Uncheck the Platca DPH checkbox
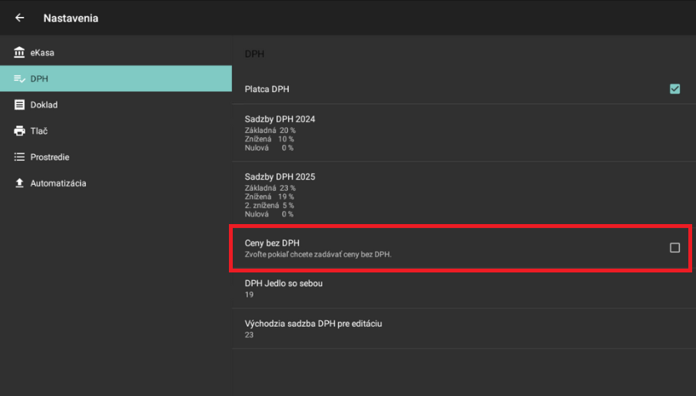This screenshot has height=396, width=696. pyautogui.click(x=674, y=89)
